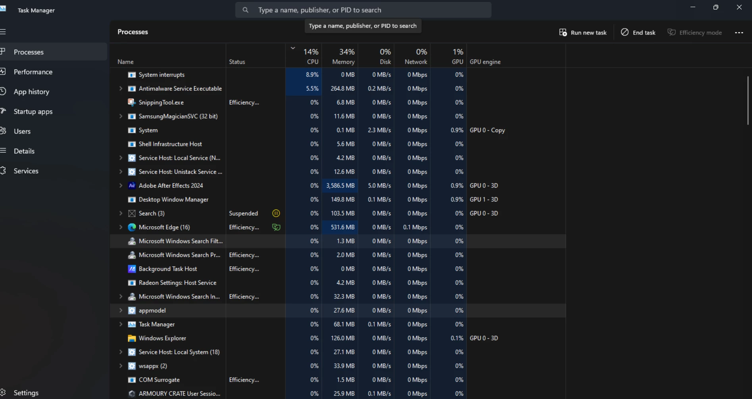Click the 8.9% CPU value for System interrupts
The height and width of the screenshot is (399, 752).
point(312,74)
